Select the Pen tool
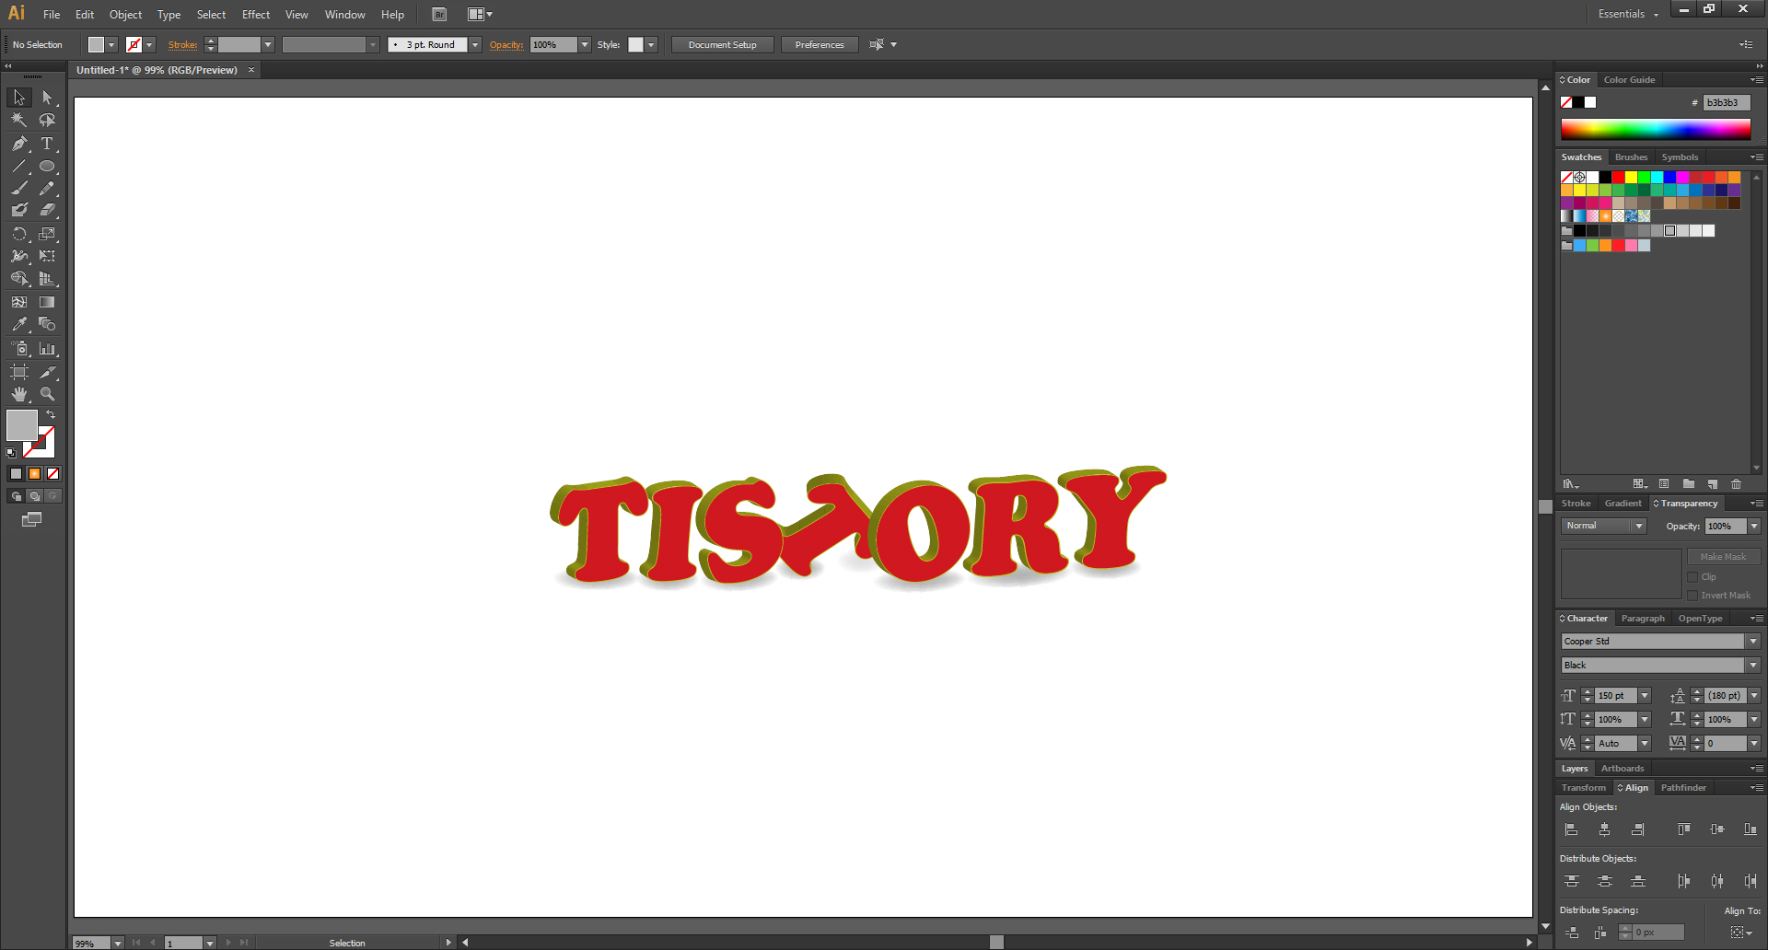Image resolution: width=1768 pixels, height=950 pixels. (x=19, y=144)
